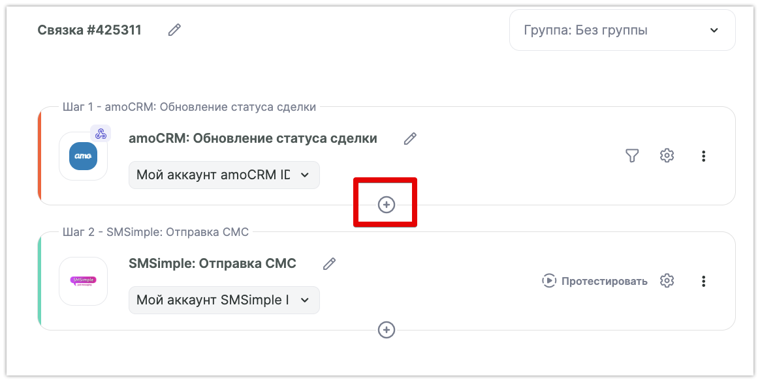This screenshot has width=760, height=382.
Task: Click the SMSimple app logo
Action: pos(83,282)
